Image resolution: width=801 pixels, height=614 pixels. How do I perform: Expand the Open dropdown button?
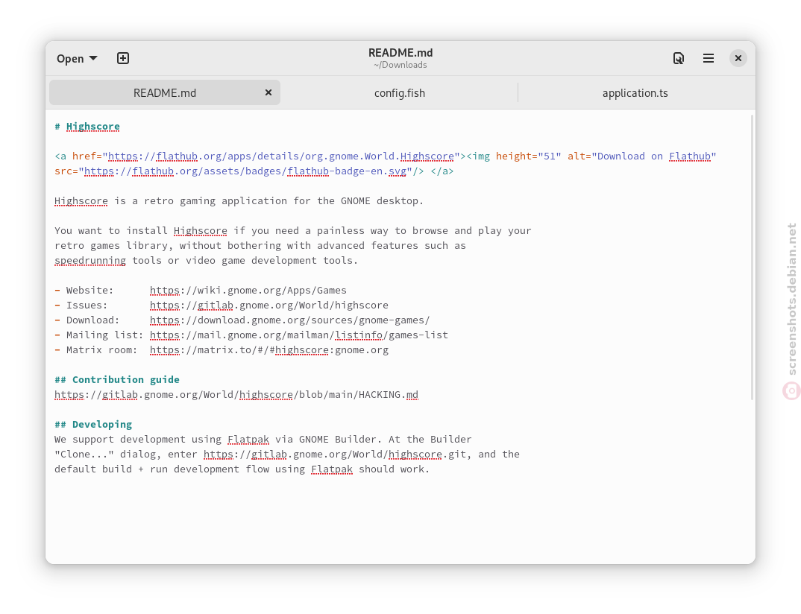click(x=77, y=59)
